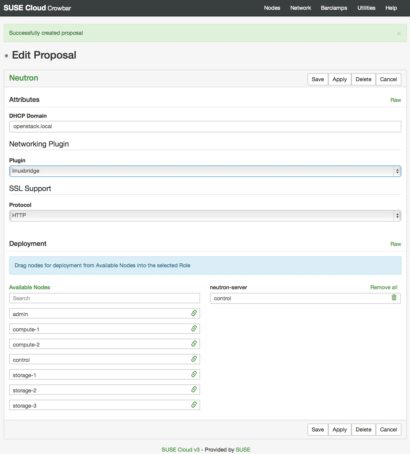This screenshot has height=454, width=410.
Task: Open the Protocol HTTP dropdown
Action: point(205,216)
